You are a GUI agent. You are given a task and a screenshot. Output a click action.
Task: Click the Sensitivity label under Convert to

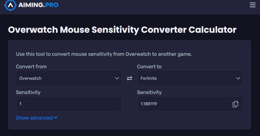click(149, 92)
